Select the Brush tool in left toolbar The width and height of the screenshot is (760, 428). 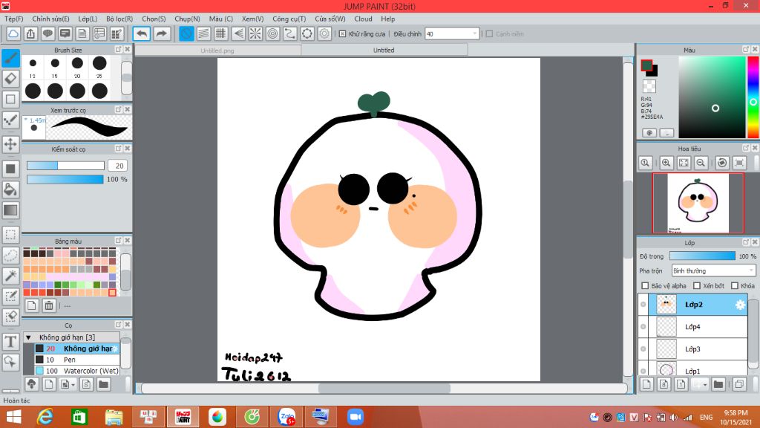[x=10, y=57]
